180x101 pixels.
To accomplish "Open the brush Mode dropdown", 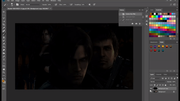I will point(33,4).
